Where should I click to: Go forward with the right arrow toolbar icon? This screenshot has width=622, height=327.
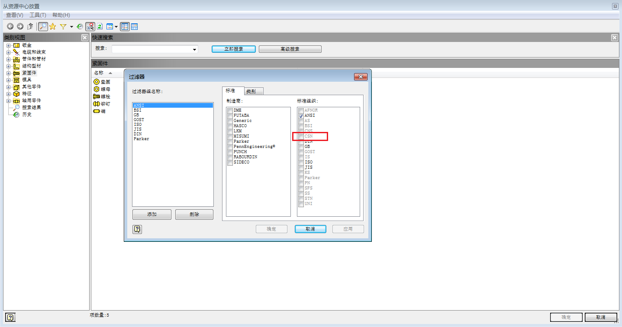(20, 26)
